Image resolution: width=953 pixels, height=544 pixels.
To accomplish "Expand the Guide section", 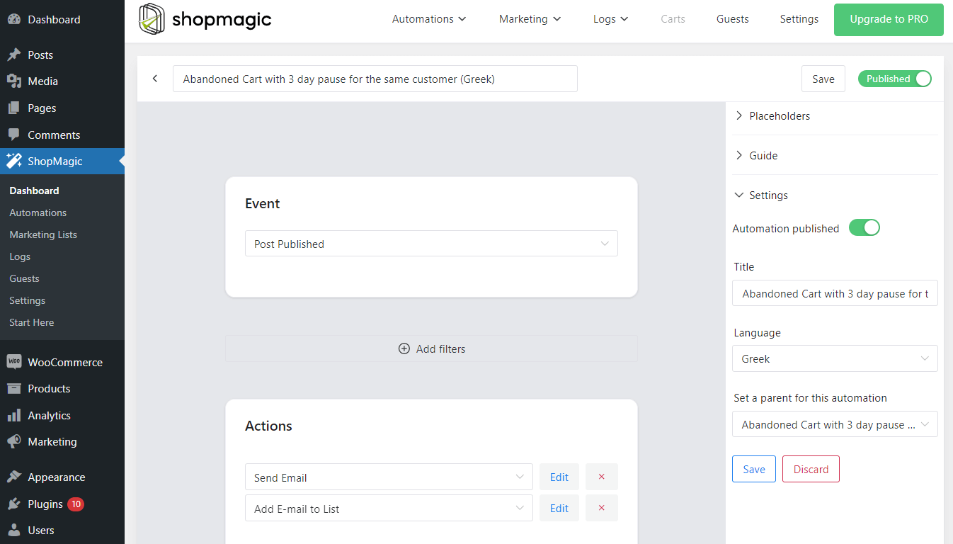I will [x=756, y=155].
